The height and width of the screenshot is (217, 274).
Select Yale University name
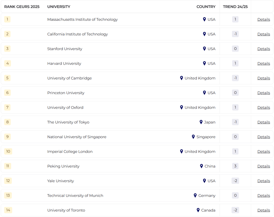[61, 181]
